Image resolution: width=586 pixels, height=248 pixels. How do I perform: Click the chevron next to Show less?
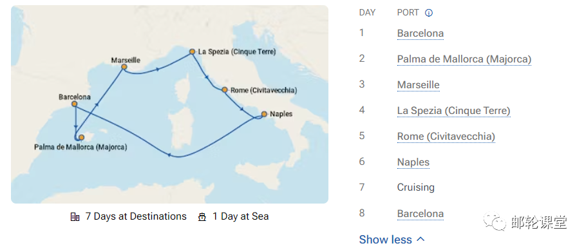[421, 239]
